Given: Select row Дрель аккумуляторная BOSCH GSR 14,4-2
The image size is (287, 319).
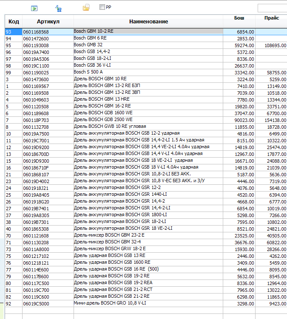Looking at the screenshot, I should (x=146, y=202).
